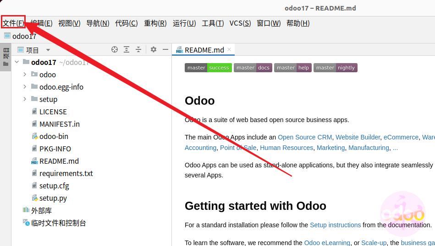Open the Accounting link
The width and height of the screenshot is (435, 246).
click(201, 148)
